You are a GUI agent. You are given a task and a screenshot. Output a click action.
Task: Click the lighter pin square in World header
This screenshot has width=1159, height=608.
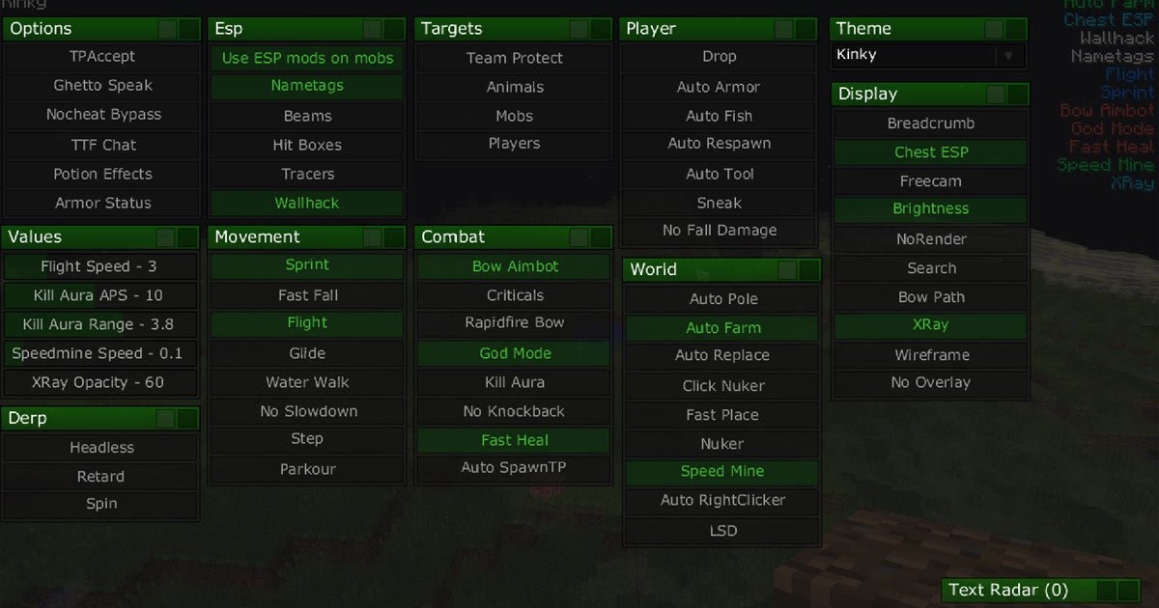(786, 270)
